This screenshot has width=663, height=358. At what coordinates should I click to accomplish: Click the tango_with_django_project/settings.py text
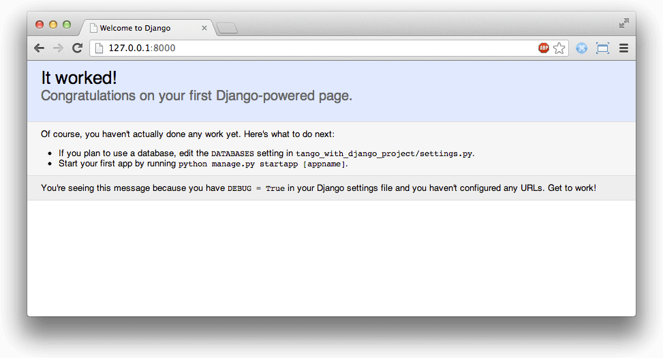click(384, 154)
